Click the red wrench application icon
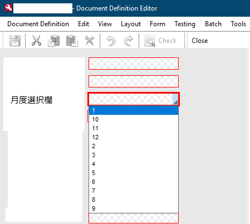 [x=8, y=8]
